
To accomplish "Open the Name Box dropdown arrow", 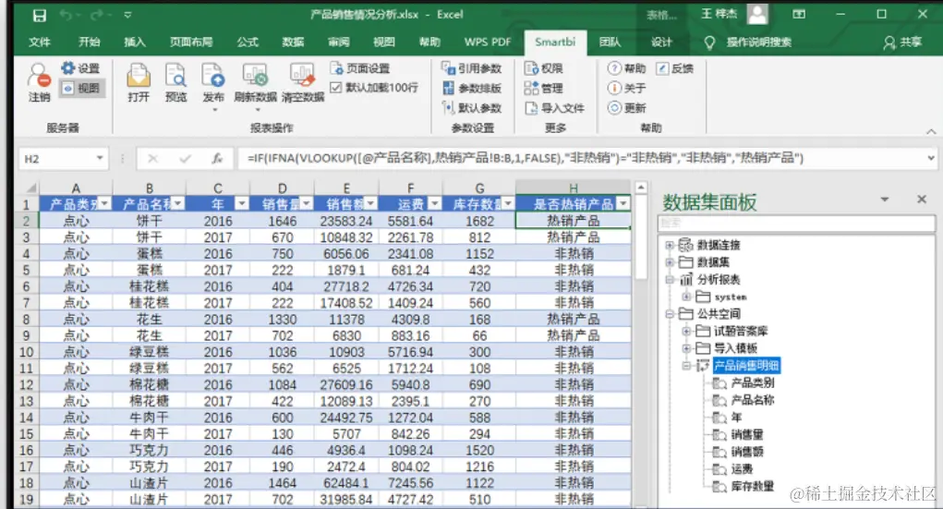I will point(100,158).
